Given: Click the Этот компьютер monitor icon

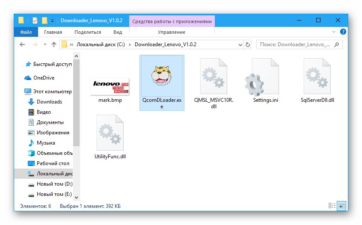Looking at the screenshot, I should point(28,92).
